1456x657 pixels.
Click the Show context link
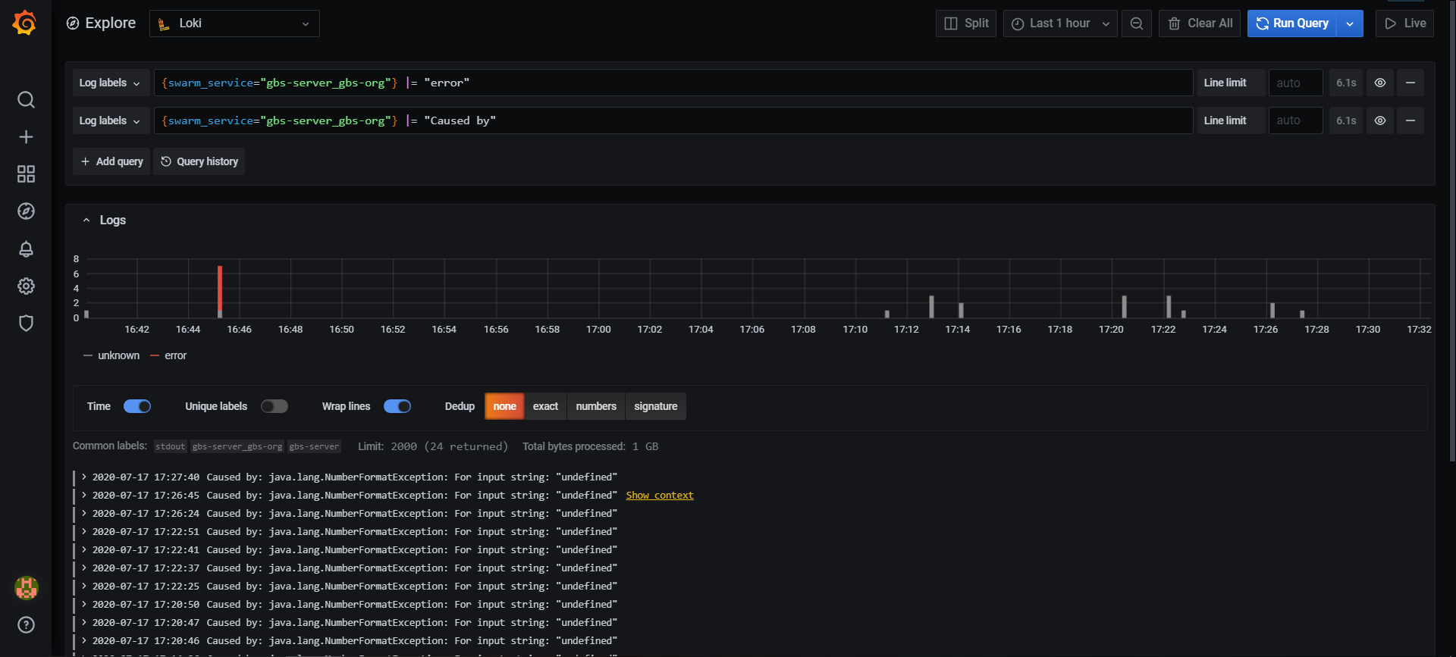point(659,495)
